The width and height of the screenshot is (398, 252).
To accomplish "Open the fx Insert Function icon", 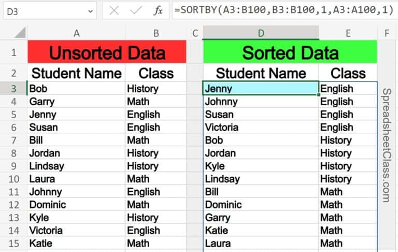I will (159, 10).
